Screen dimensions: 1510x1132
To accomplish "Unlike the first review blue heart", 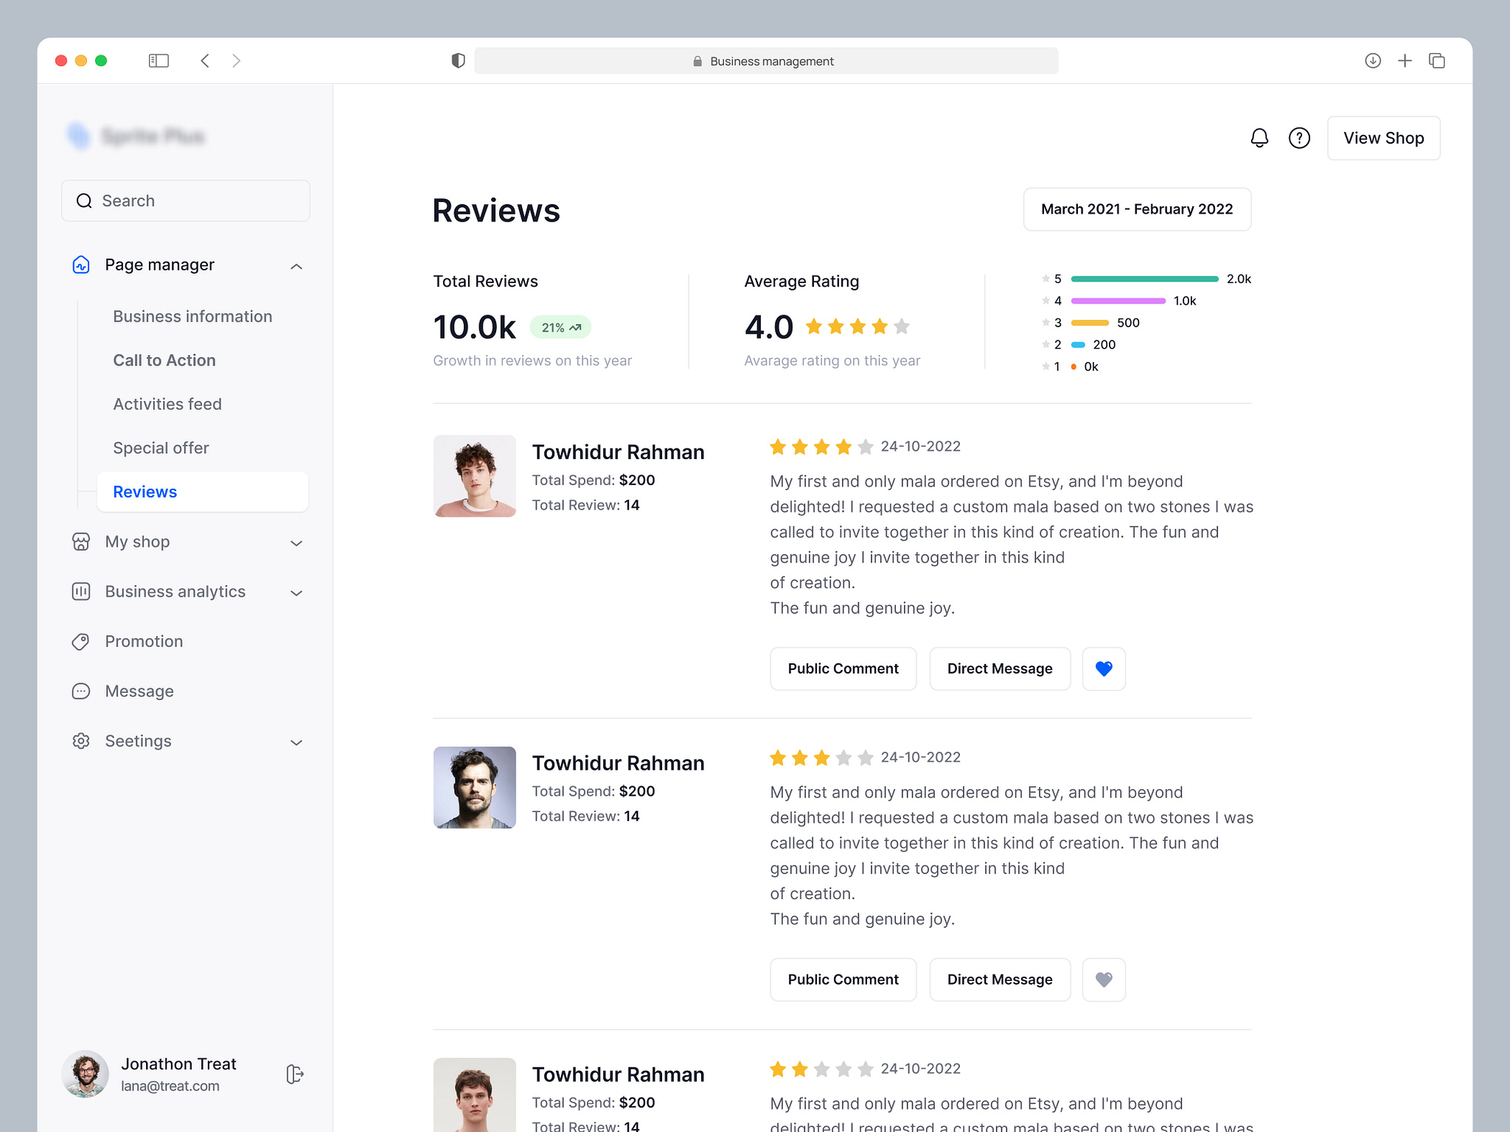I will 1104,668.
